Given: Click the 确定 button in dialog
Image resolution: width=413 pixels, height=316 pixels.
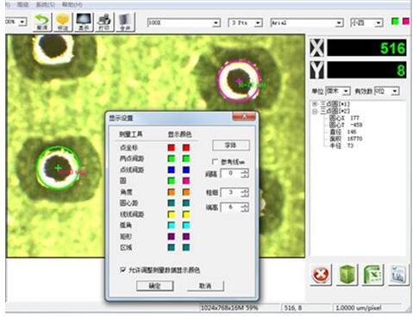Looking at the screenshot, I should coord(155,286).
